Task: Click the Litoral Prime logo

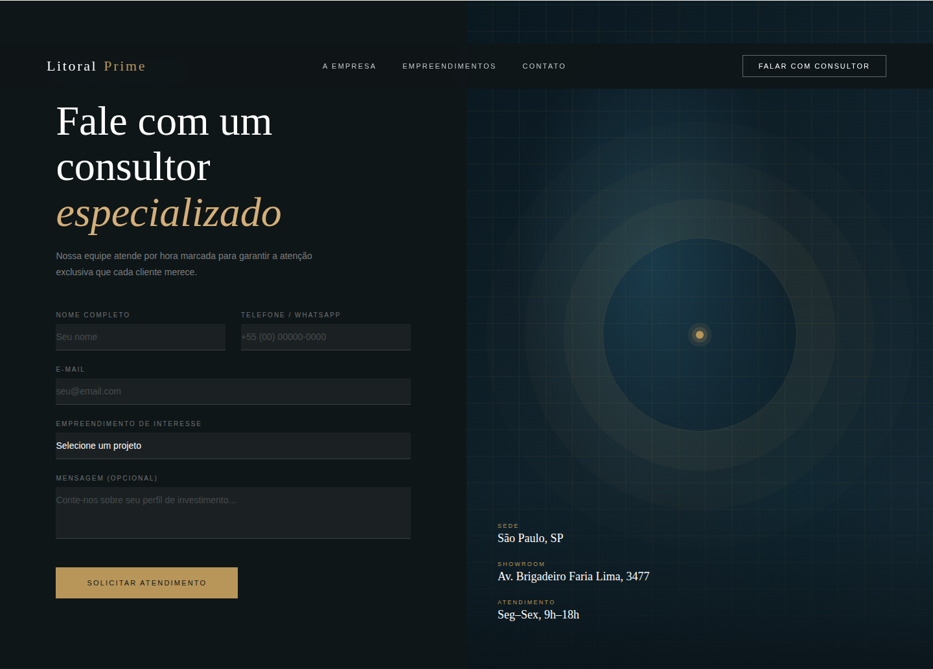Action: [96, 66]
